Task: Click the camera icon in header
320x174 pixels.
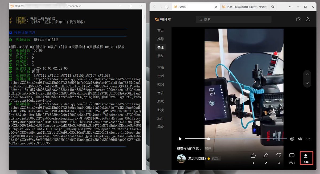Action: click(299, 19)
